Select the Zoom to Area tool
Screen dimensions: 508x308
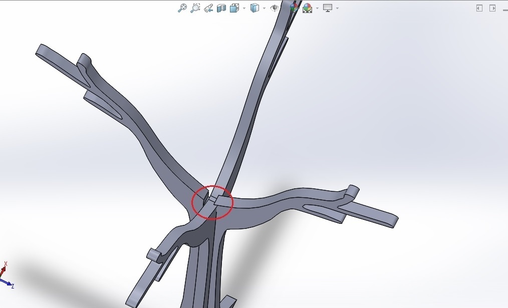195,8
